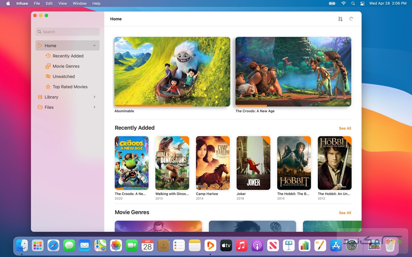Open the Window menu

point(79,4)
